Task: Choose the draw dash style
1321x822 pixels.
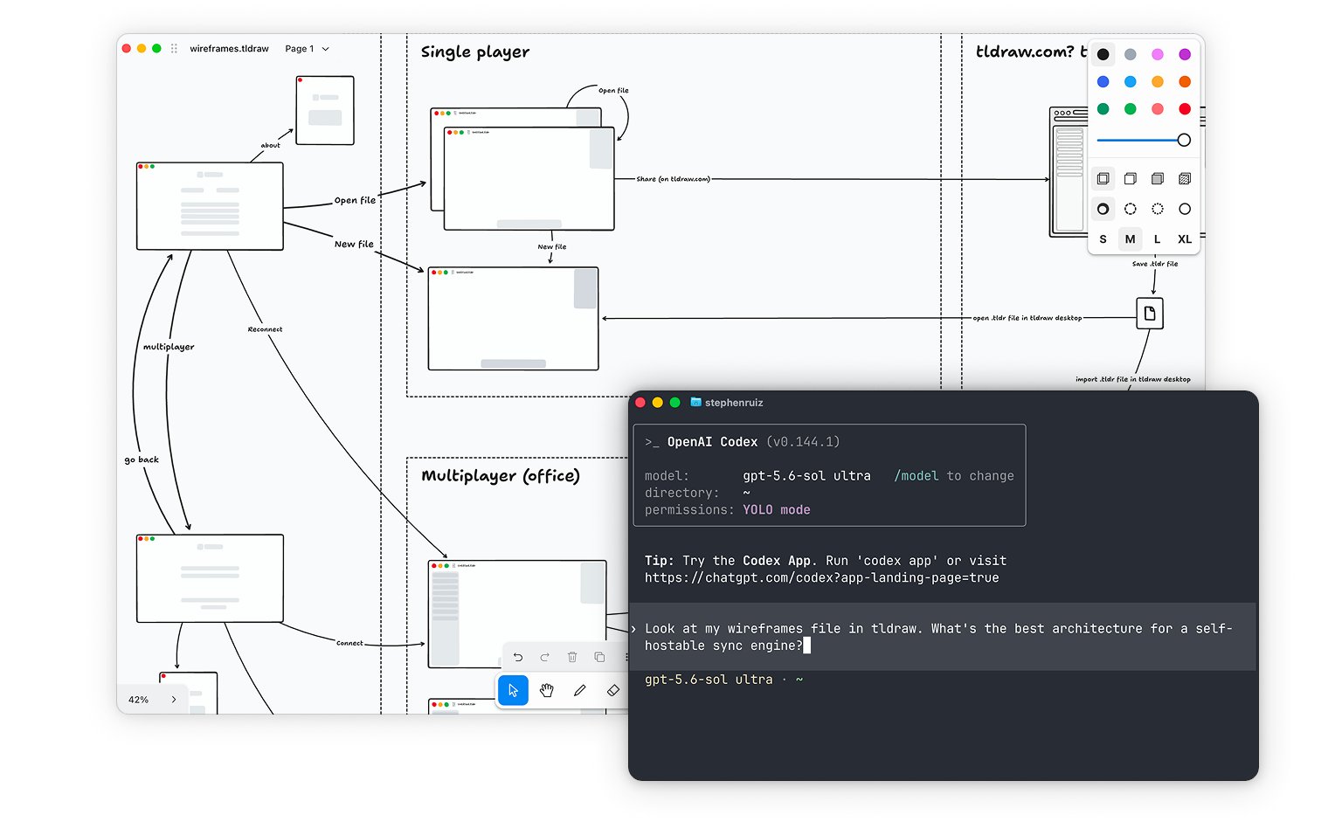Action: coord(1103,209)
